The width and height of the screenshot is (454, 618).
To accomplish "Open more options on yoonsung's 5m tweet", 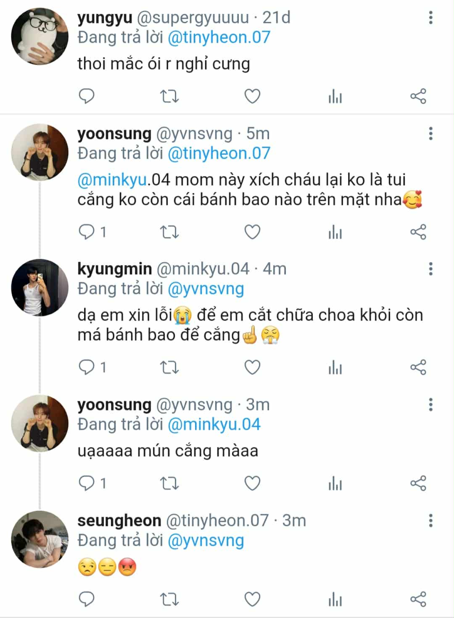I will (x=430, y=134).
